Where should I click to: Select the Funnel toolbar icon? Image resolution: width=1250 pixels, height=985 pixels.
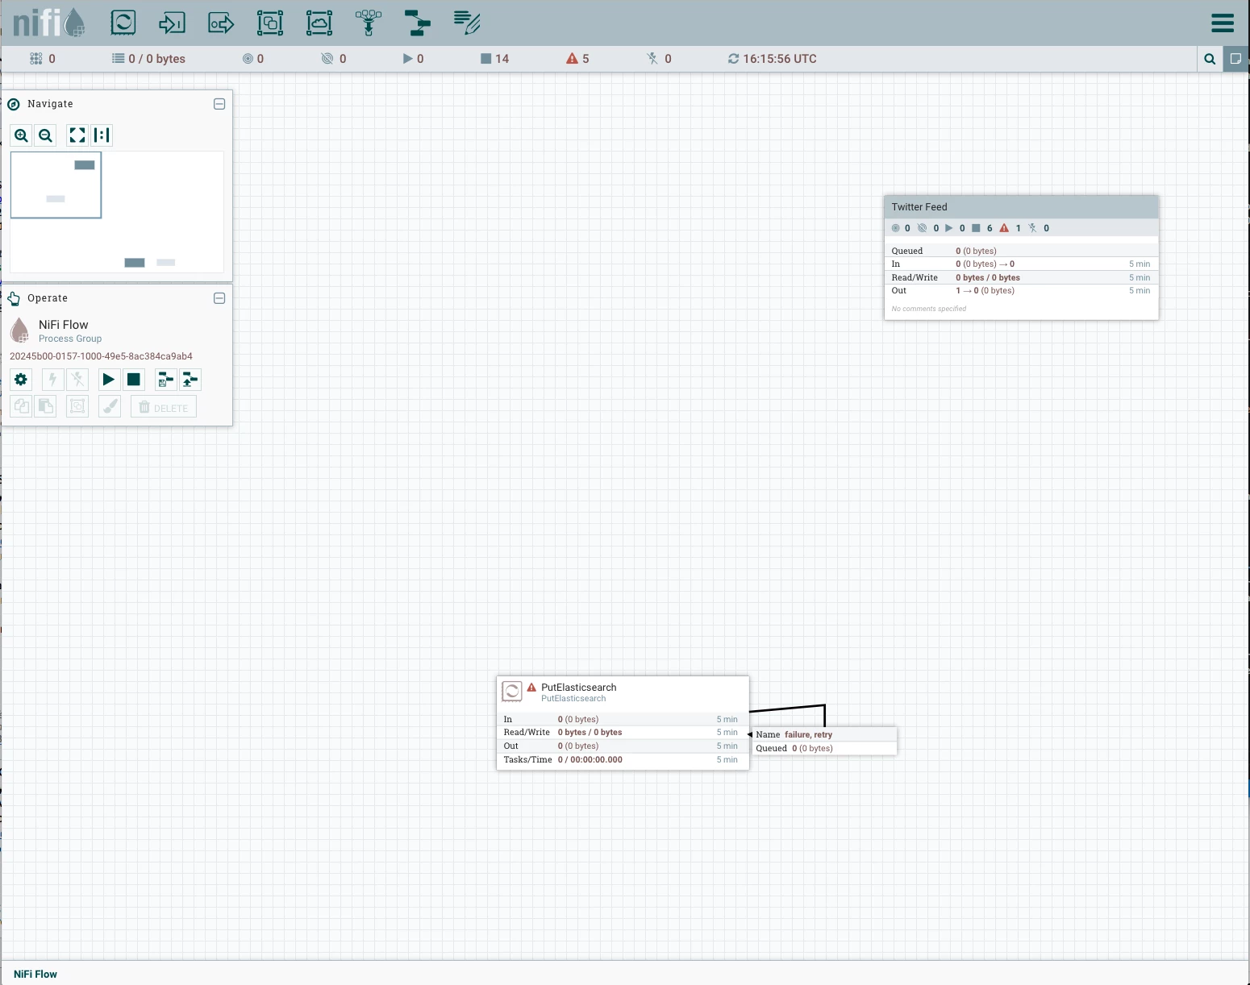[369, 23]
